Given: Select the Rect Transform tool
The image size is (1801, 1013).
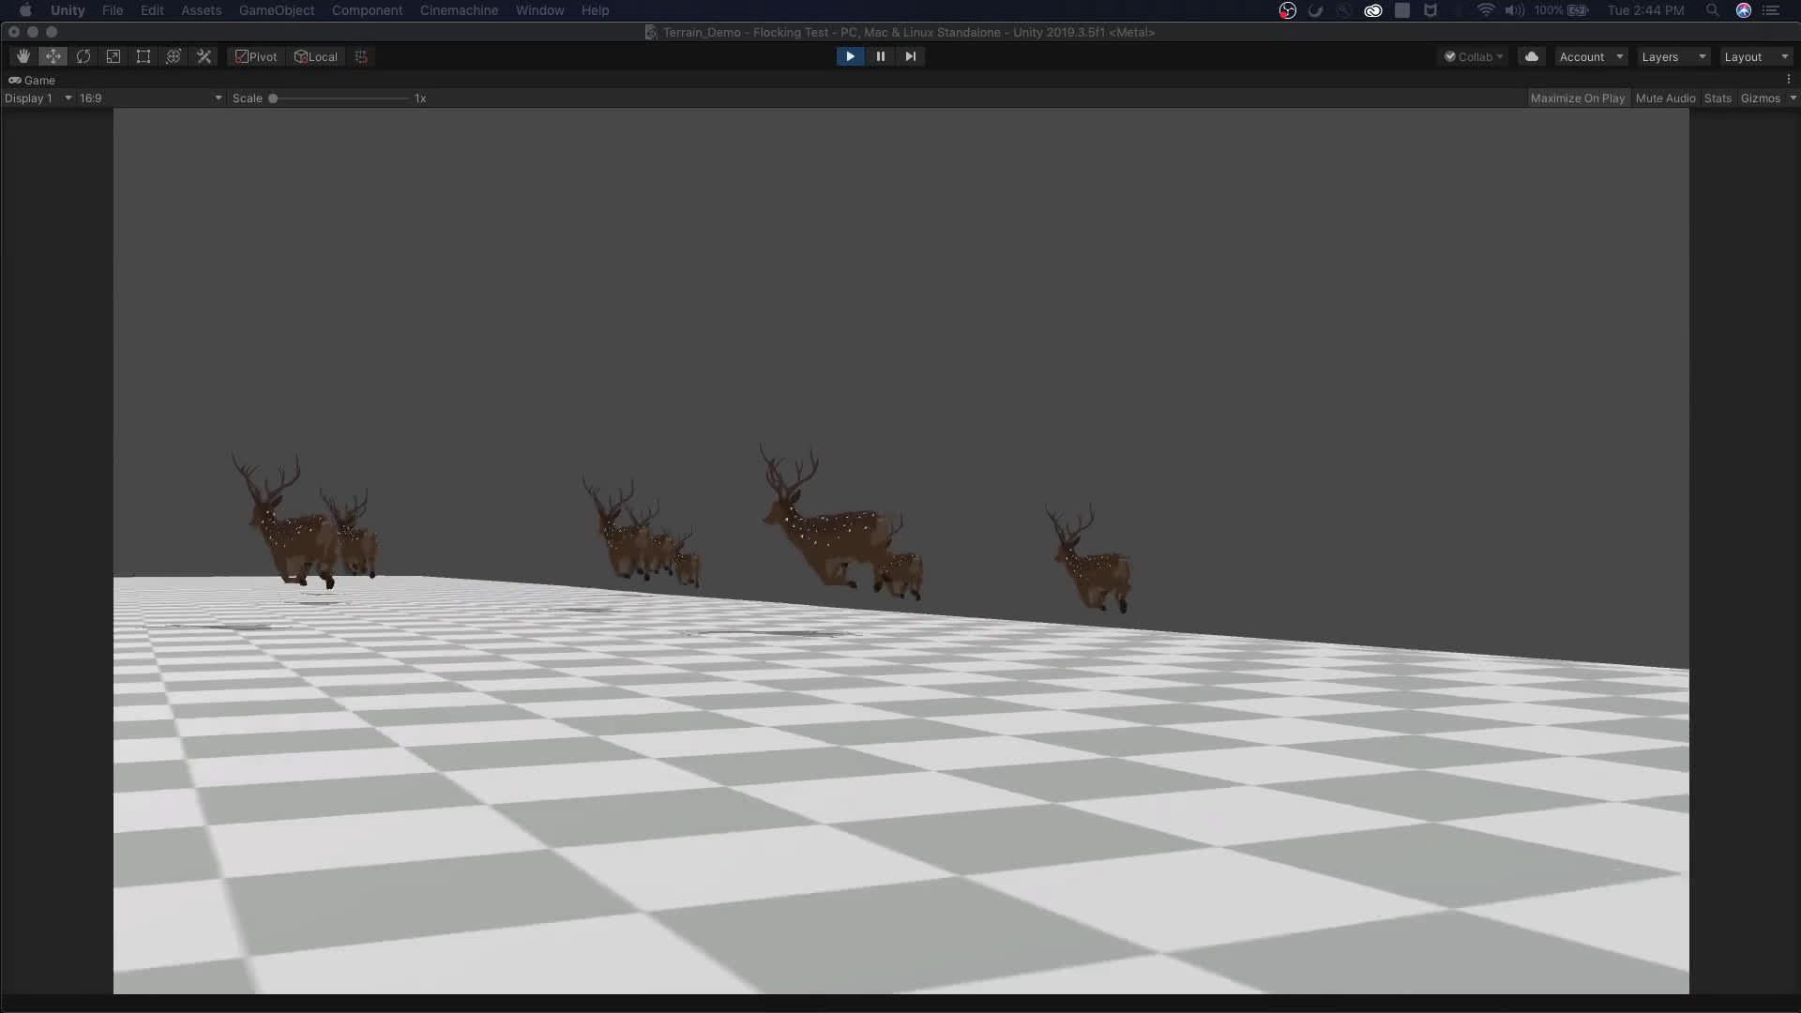Looking at the screenshot, I should click(144, 56).
